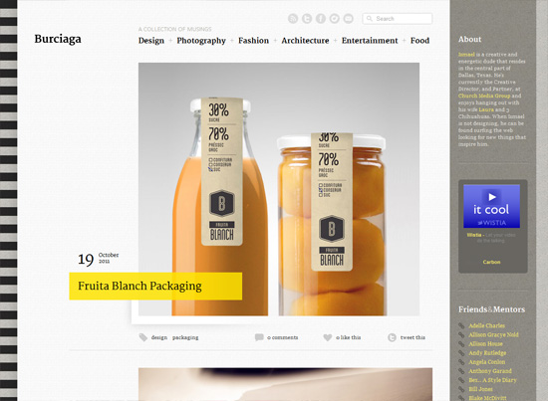The image size is (548, 401).
Task: Visit Allison Gracye Nold link
Action: point(493,334)
